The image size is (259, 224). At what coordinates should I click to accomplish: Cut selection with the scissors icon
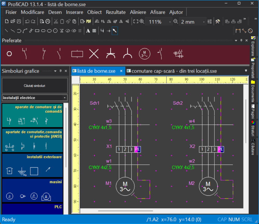pos(56,22)
